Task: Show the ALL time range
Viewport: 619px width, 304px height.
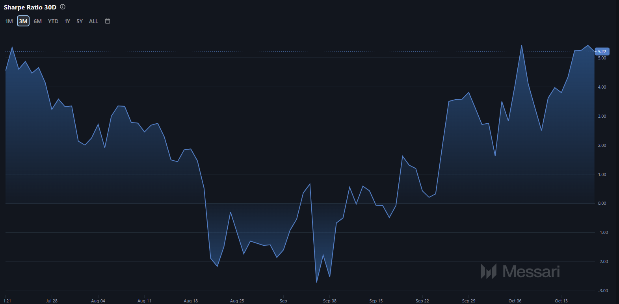Action: (x=93, y=21)
